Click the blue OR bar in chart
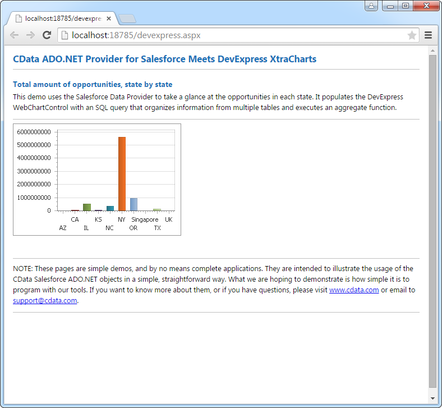The width and height of the screenshot is (442, 408). pyautogui.click(x=133, y=204)
